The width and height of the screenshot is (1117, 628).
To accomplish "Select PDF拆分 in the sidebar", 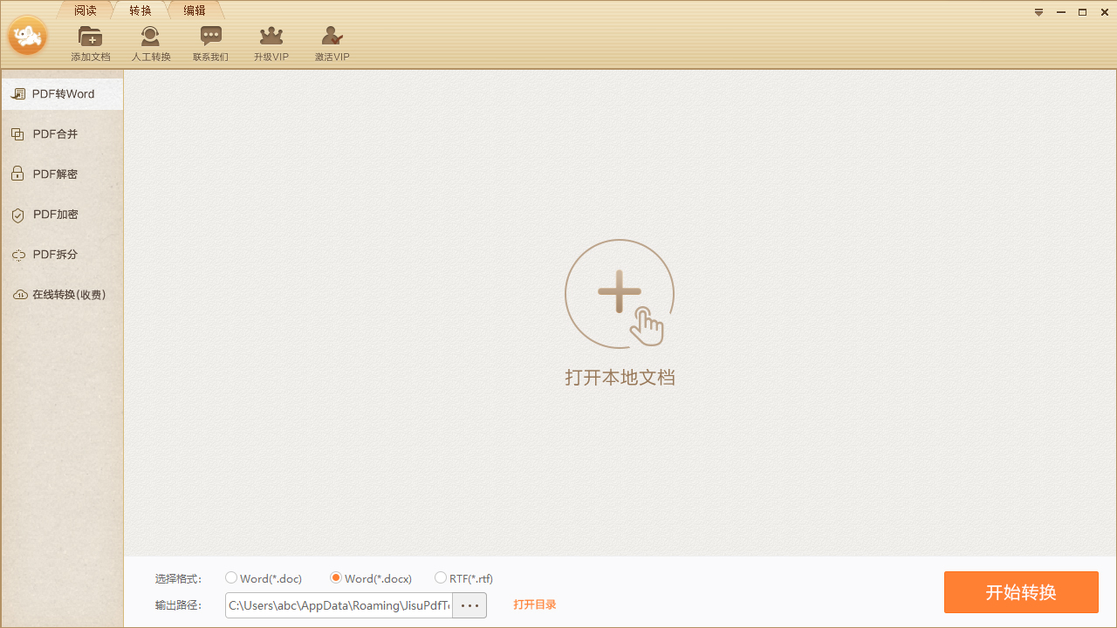I will pyautogui.click(x=54, y=254).
